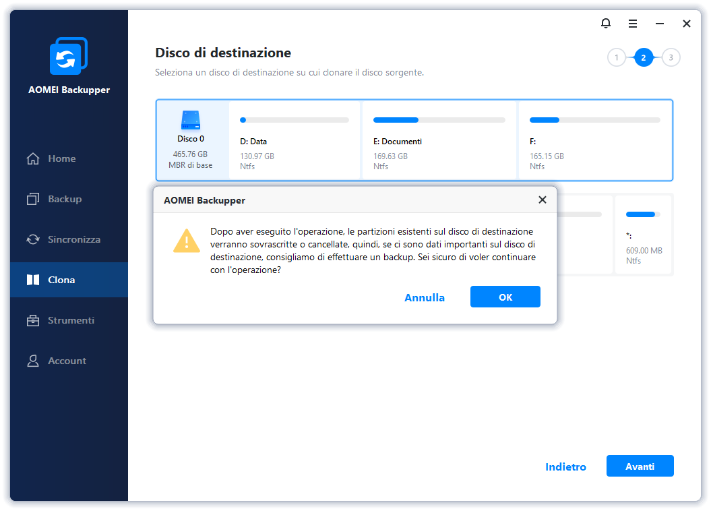This screenshot has width=711, height=511.
Task: Click the 465.76 GB disk size text
Action: tap(190, 154)
